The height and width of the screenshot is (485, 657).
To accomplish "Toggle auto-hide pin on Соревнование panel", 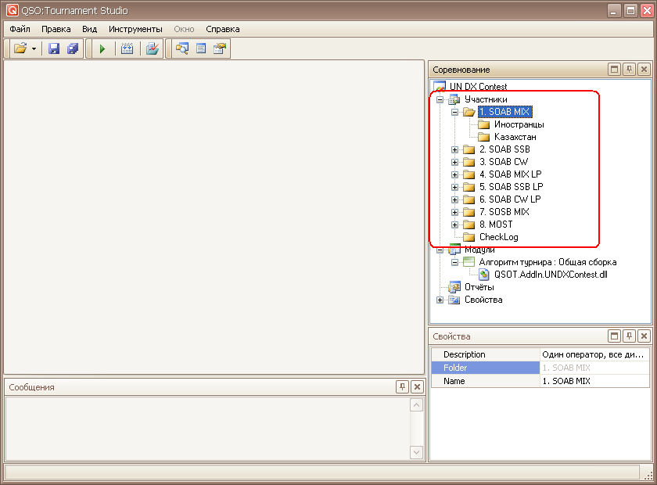I will [629, 70].
